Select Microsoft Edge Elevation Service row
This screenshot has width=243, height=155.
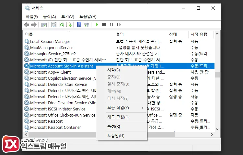pos(119,103)
